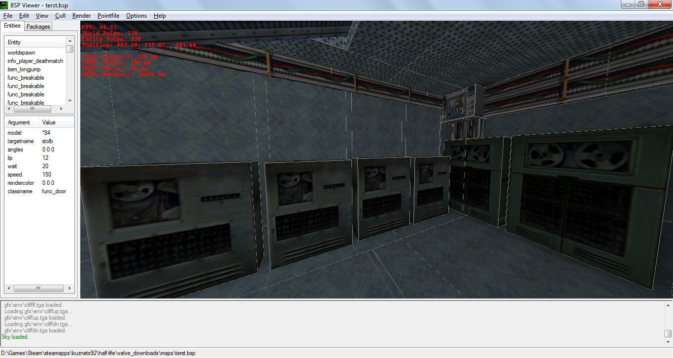Viewport: 673px width, 358px height.
Task: Open the Options menu
Action: pos(136,16)
